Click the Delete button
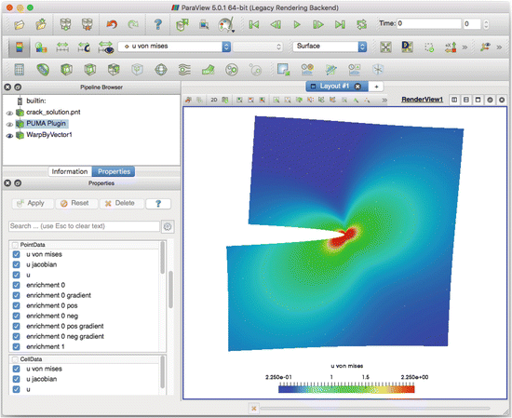Image resolution: width=512 pixels, height=418 pixels. point(120,204)
